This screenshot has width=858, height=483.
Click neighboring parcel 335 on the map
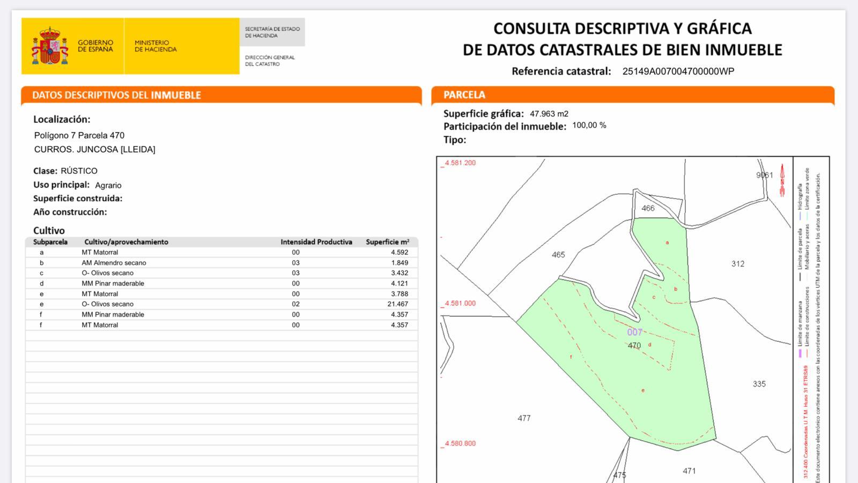click(x=759, y=384)
